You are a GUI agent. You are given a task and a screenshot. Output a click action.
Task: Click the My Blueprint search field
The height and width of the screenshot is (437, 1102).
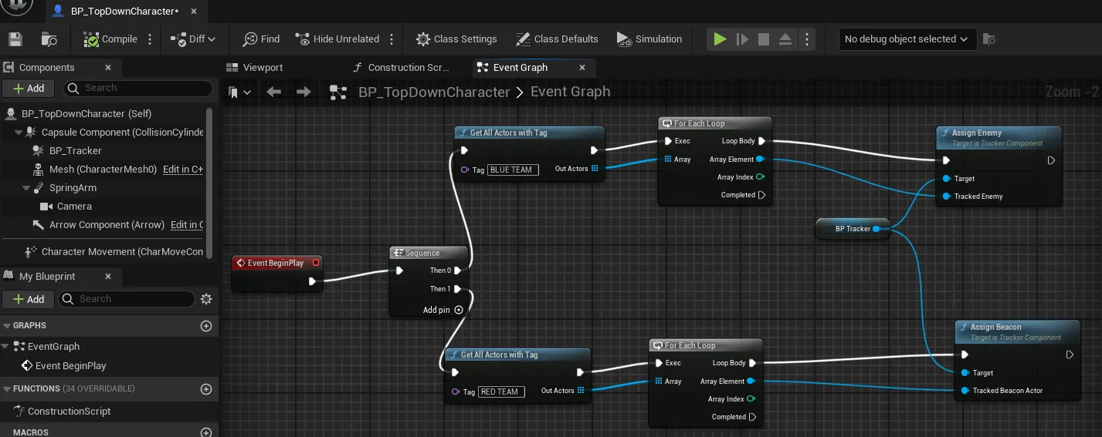click(127, 299)
